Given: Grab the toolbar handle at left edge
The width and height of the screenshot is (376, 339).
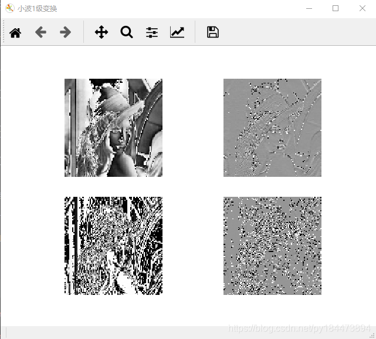Looking at the screenshot, I should point(4,32).
